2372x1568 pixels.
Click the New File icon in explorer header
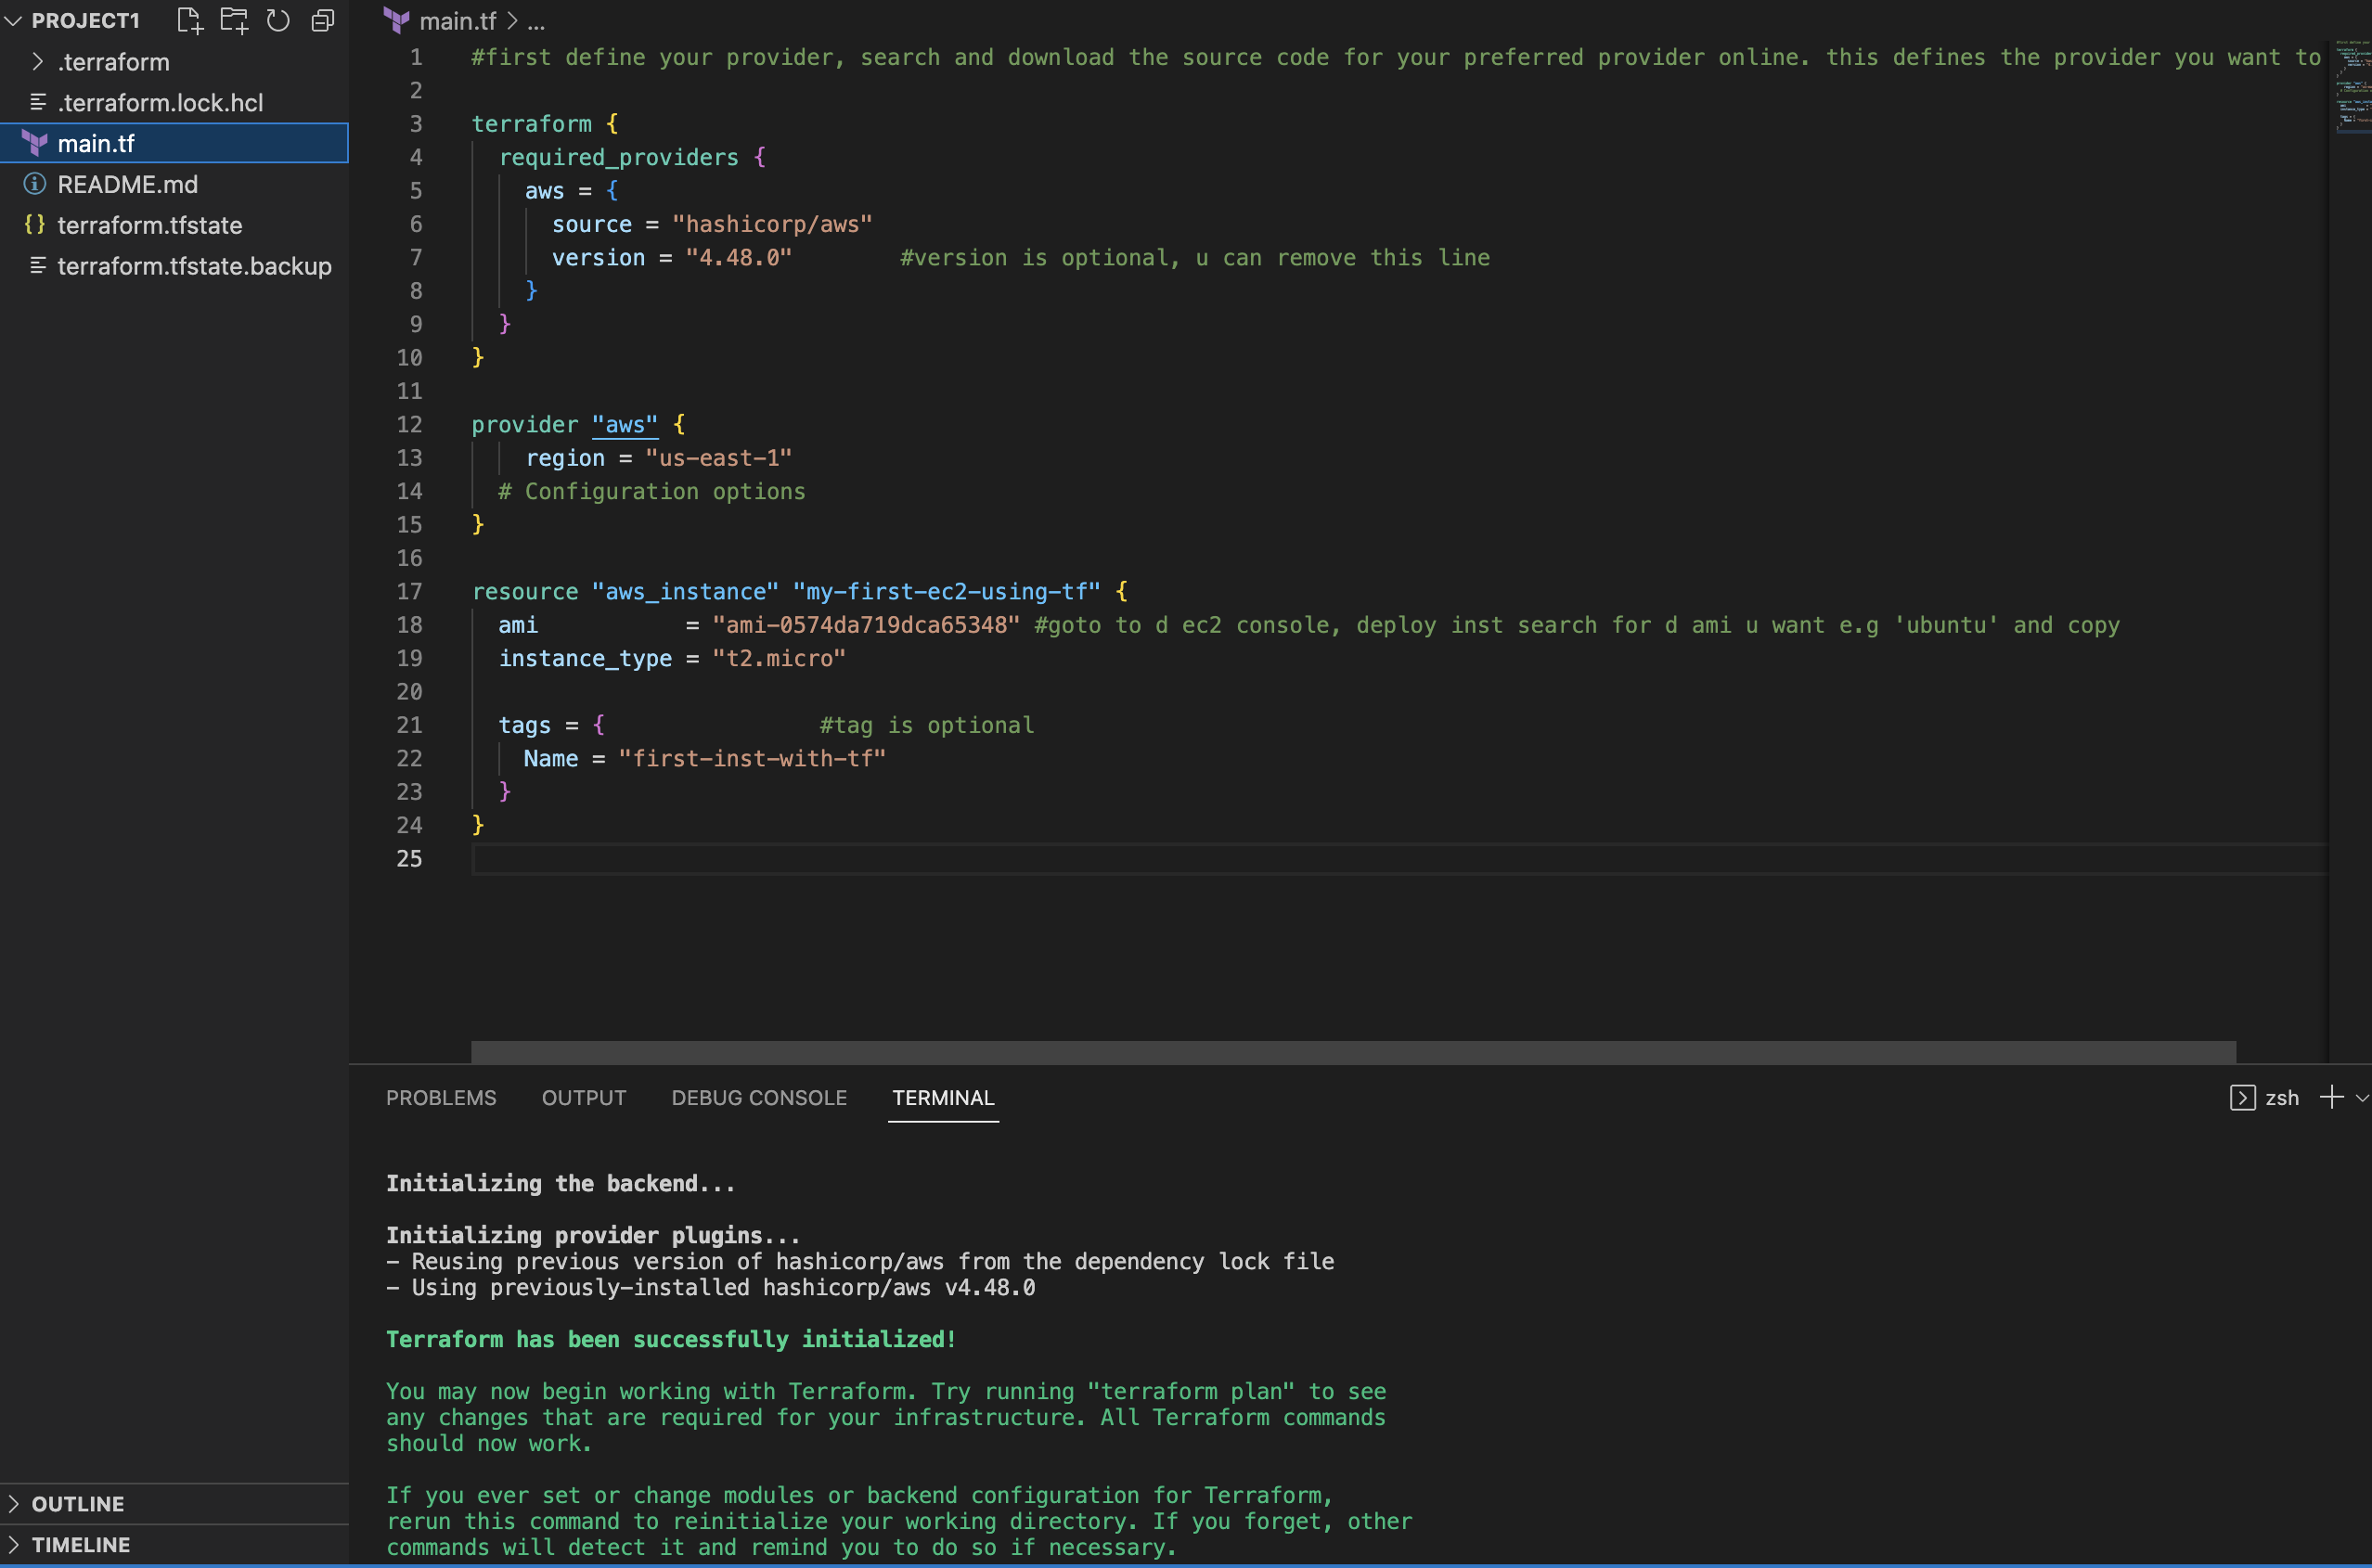189,20
